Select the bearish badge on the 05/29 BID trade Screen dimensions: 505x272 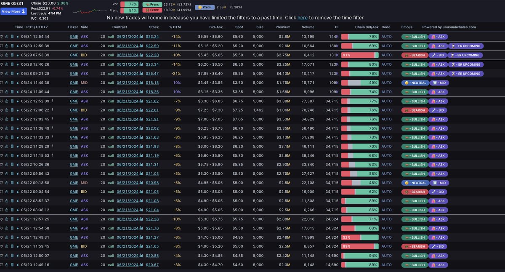(x=415, y=55)
